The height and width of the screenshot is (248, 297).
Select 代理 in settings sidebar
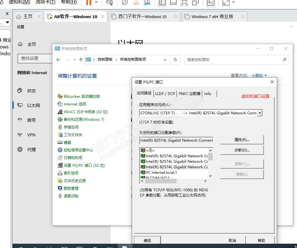[32, 150]
